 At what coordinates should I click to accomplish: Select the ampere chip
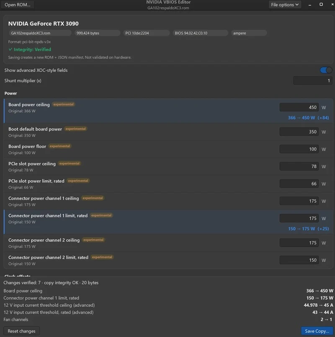(x=249, y=33)
